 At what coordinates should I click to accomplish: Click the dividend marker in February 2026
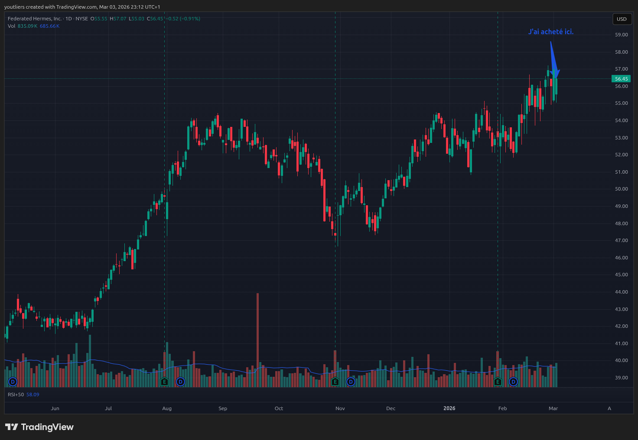click(513, 382)
